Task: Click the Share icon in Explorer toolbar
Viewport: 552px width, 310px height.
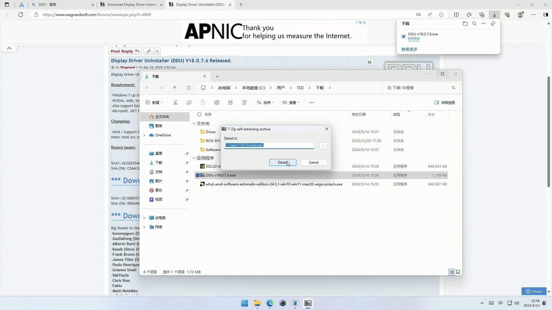Action: click(x=231, y=102)
